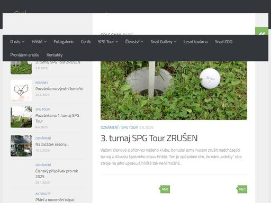The height and width of the screenshot is (203, 271).
Task: Expand the Snail Gallery menu
Action: [x=163, y=42]
